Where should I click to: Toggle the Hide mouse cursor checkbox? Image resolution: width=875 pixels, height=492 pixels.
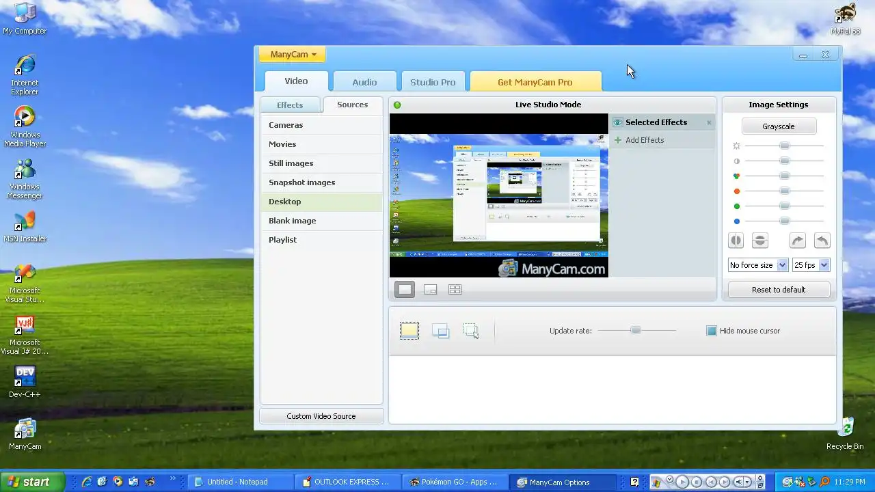(x=712, y=331)
